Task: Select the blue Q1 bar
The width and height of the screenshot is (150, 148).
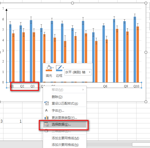Action: (x=10, y=53)
